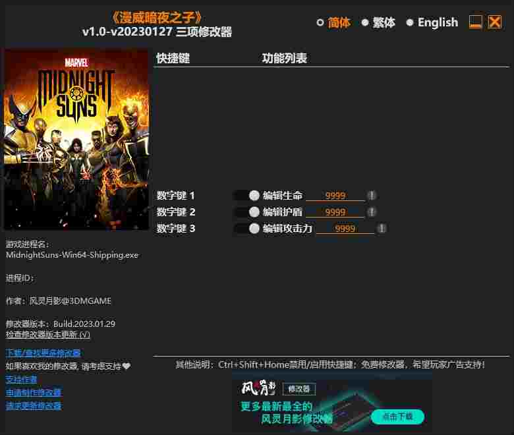
Task: Click the 编辑护盾 value field
Action: (x=335, y=212)
